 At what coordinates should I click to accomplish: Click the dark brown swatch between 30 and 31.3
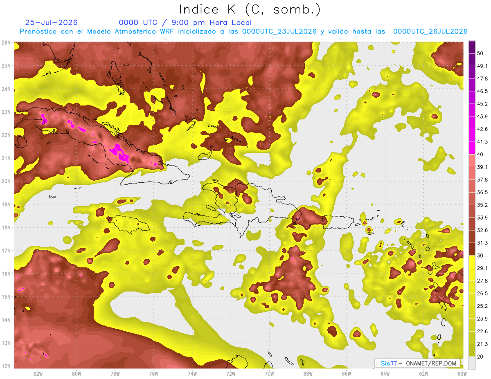click(472, 249)
